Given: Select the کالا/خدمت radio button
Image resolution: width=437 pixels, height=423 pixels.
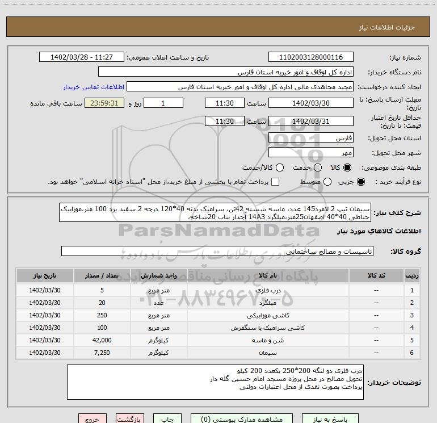Looking at the screenshot, I should 280,167.
